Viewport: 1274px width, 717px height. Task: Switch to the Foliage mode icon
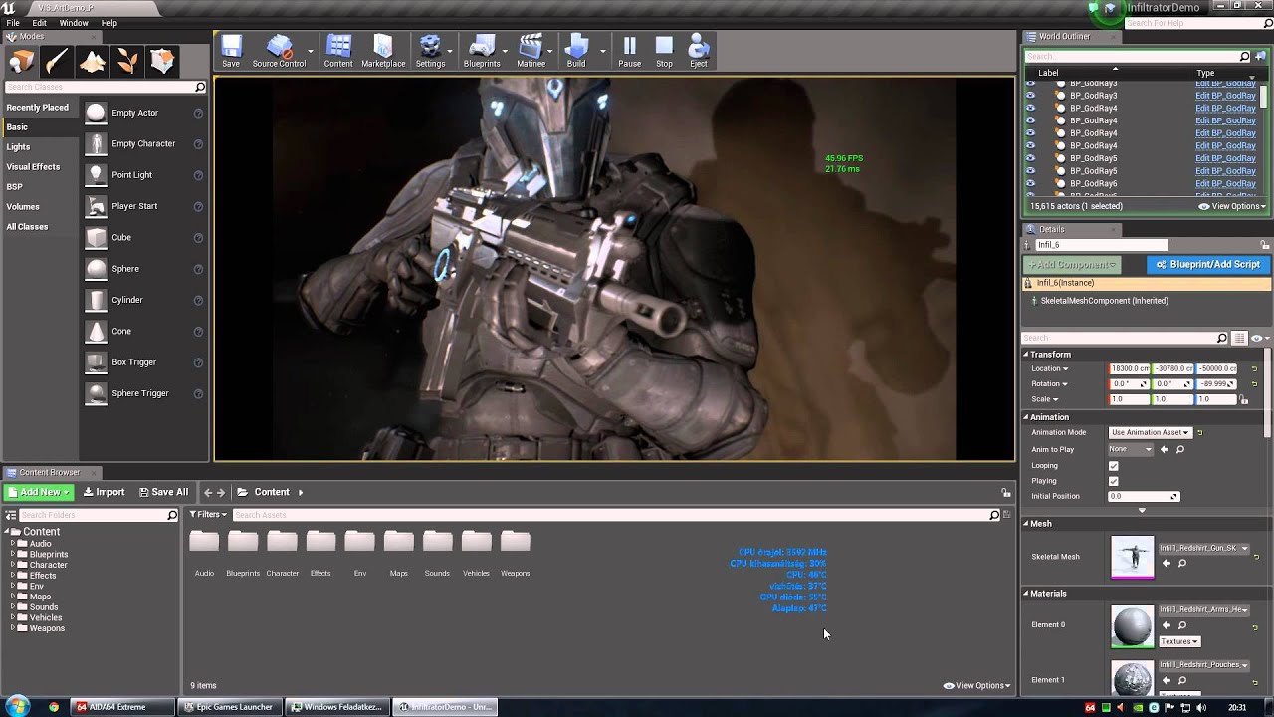(127, 62)
